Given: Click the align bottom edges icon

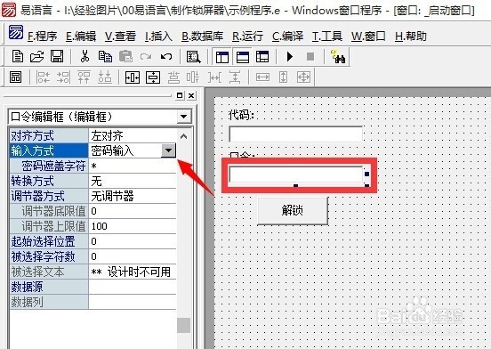Looking at the screenshot, I should (105, 77).
